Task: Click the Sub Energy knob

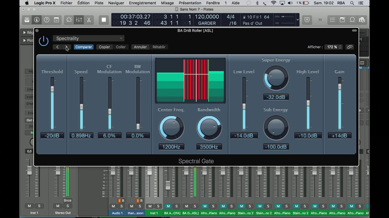Action: (x=276, y=128)
